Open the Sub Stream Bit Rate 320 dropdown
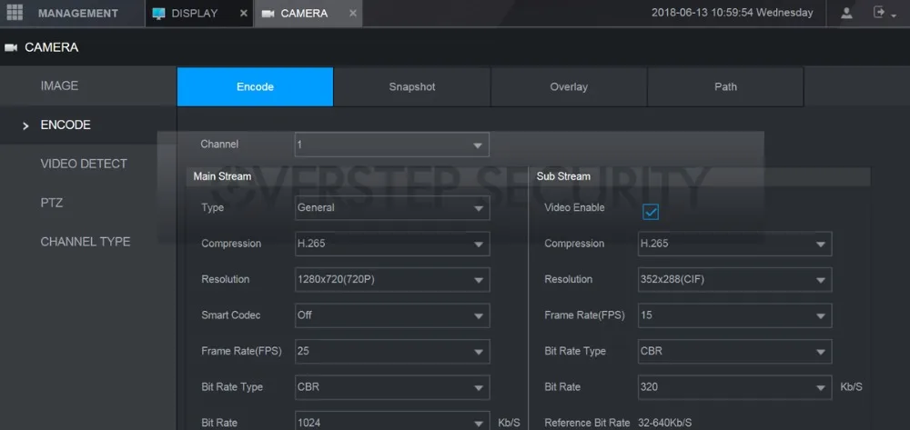 coord(734,387)
